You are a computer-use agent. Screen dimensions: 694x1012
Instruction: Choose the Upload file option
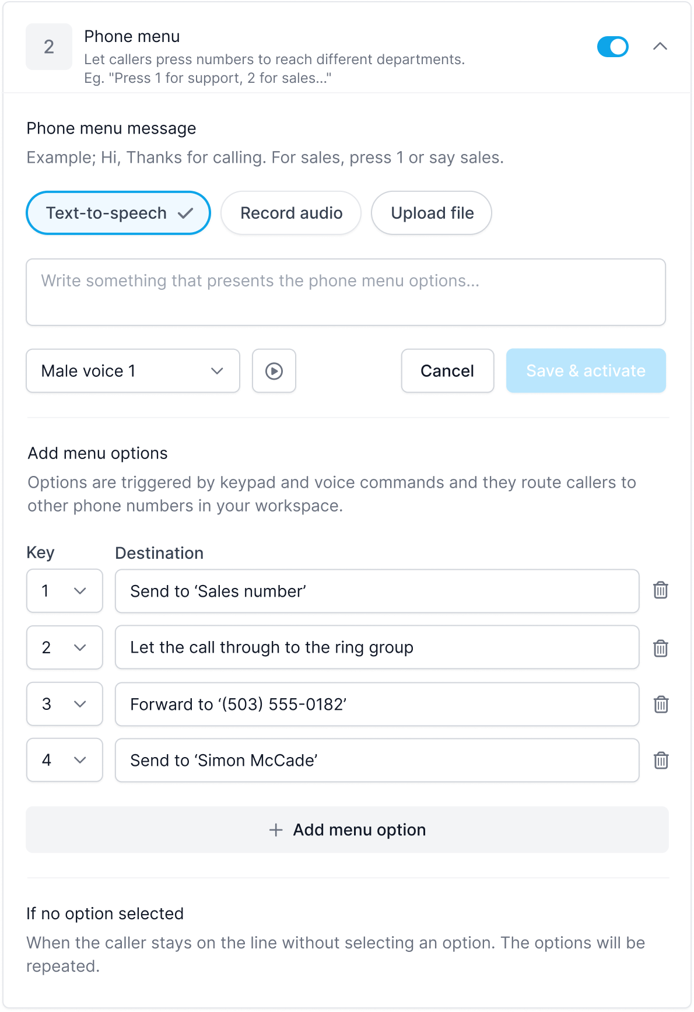click(x=432, y=213)
